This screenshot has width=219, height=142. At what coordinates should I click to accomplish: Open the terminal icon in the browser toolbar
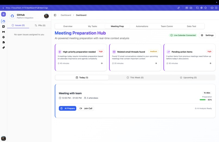197,8
